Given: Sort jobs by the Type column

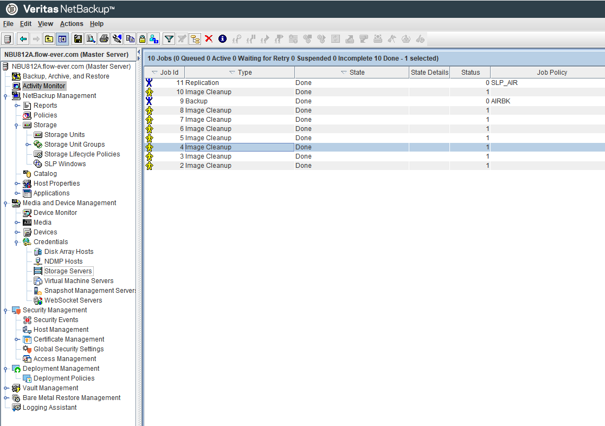Looking at the screenshot, I should point(240,73).
